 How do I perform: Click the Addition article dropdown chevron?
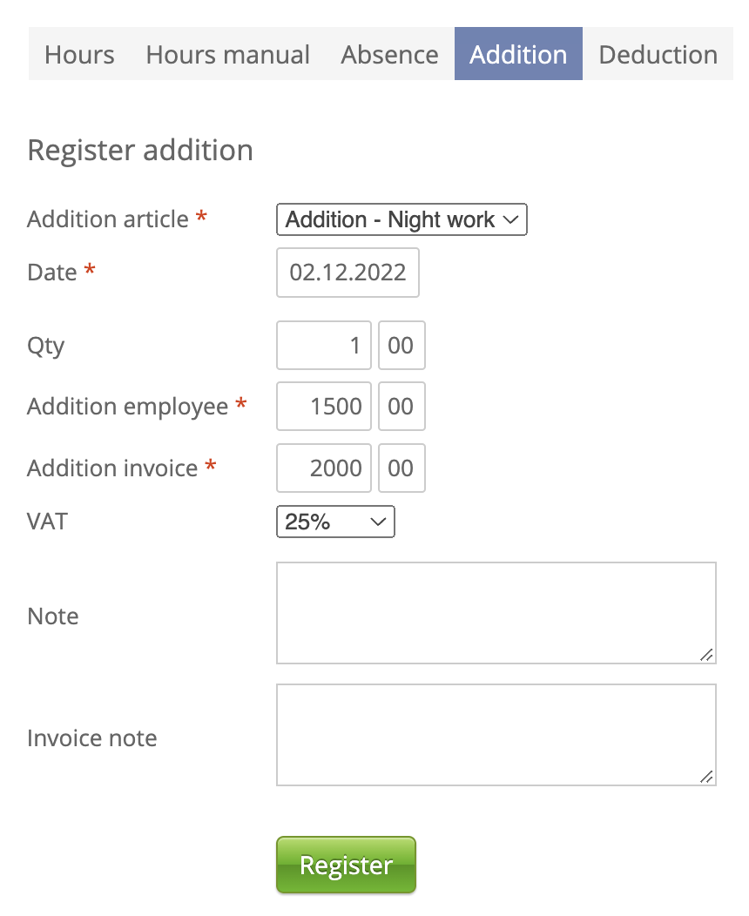511,220
